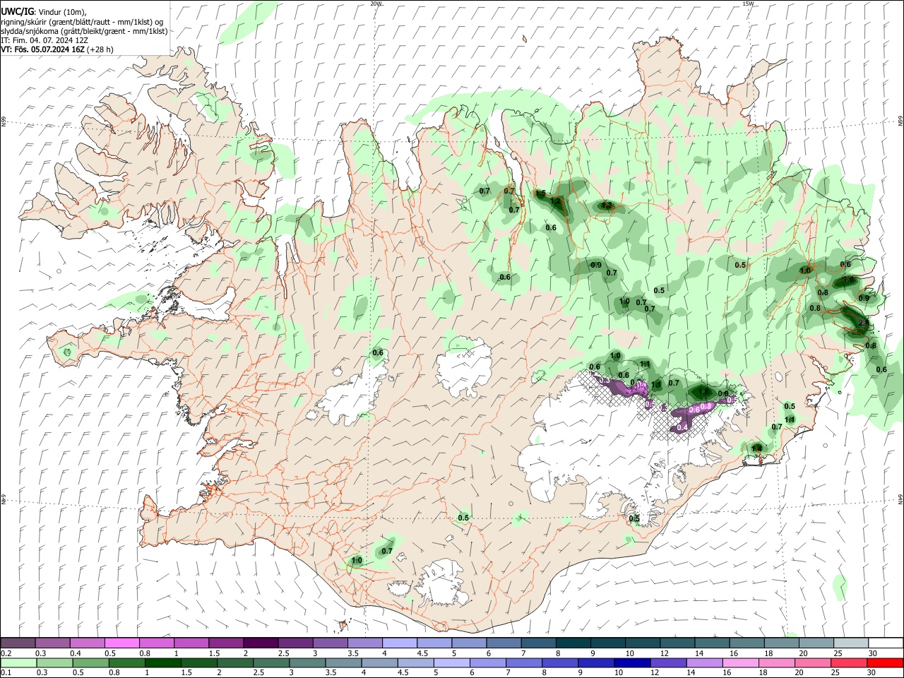
Task: Select the red-pink 25 rain swatch
Action: 848,663
